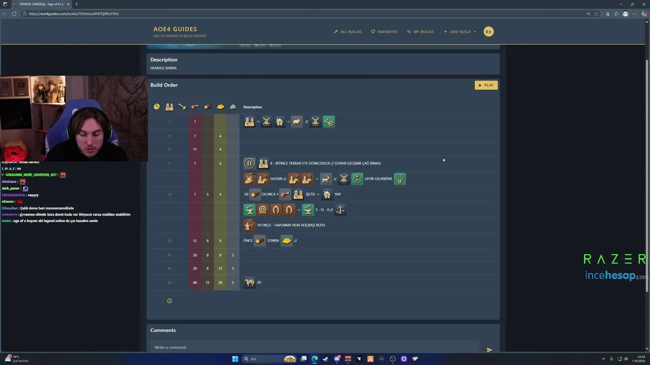Click the horse icon next to 20
650x365 pixels.
point(249,282)
